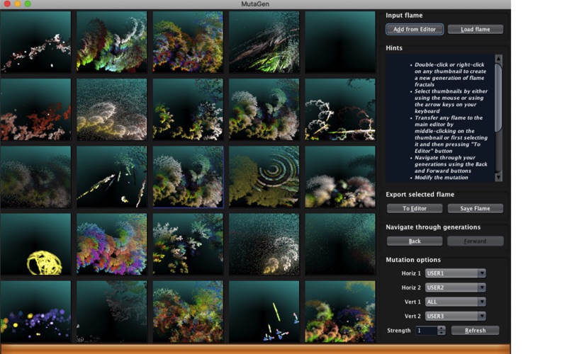
Task: Go Back one generation
Action: click(415, 241)
